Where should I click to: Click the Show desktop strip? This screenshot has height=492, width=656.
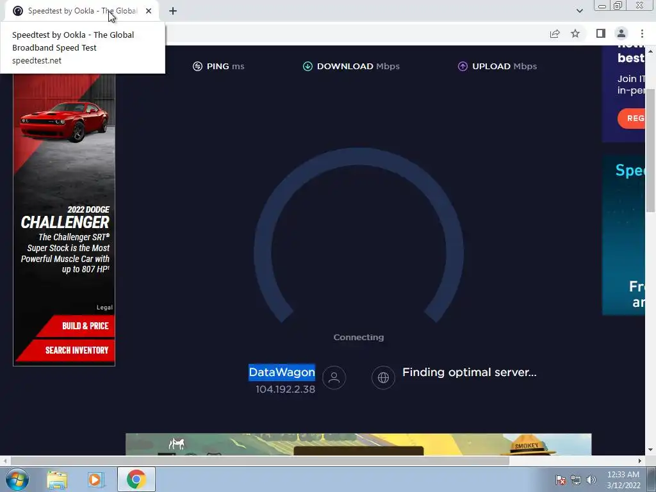(652, 479)
